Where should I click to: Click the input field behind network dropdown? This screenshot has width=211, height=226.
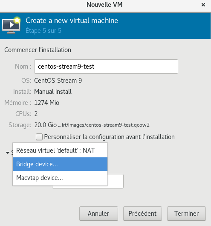tap(116, 181)
